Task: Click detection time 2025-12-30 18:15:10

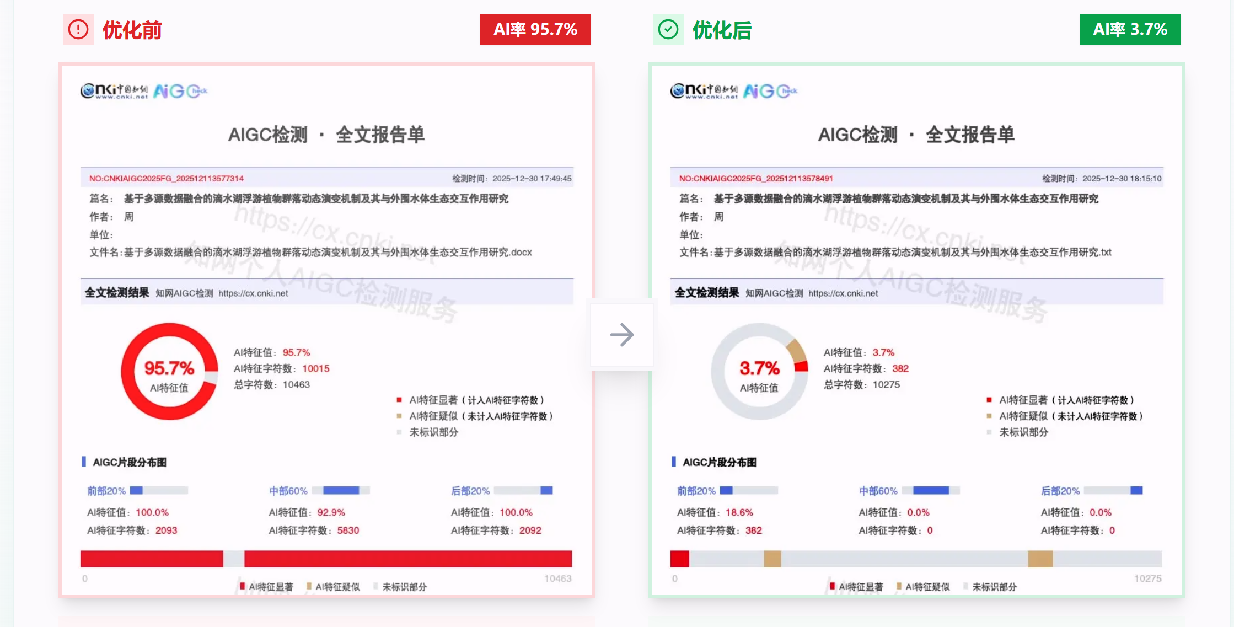Action: (1122, 179)
